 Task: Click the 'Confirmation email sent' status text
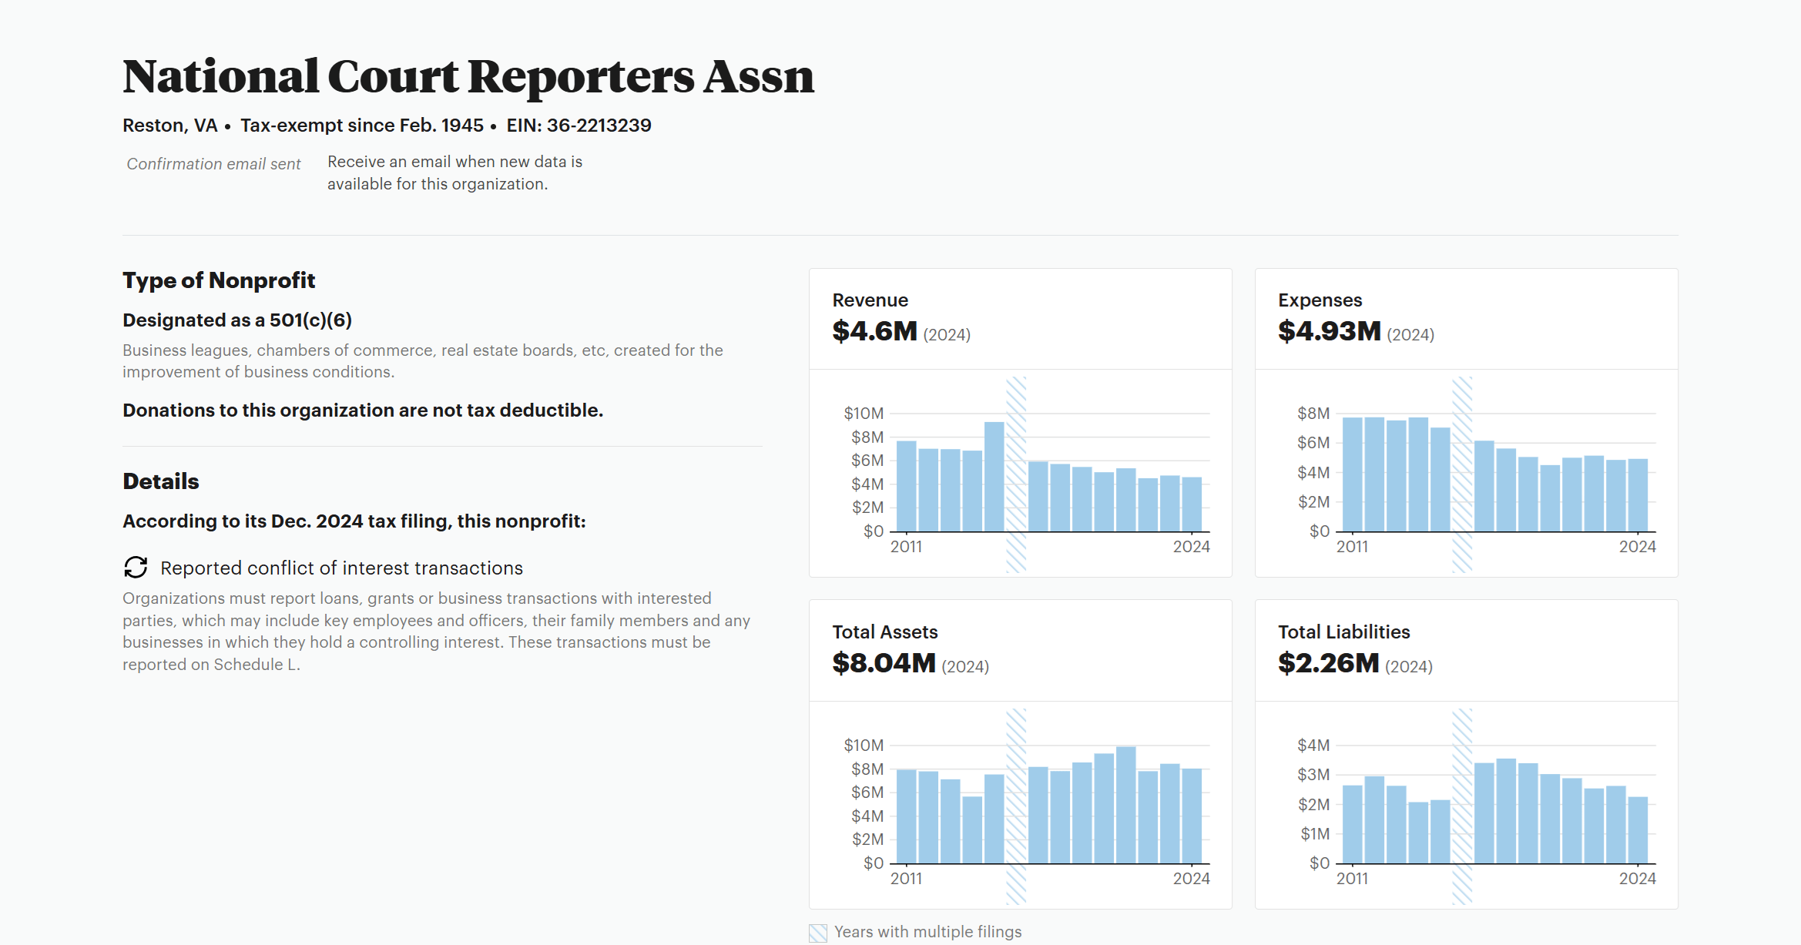coord(213,164)
